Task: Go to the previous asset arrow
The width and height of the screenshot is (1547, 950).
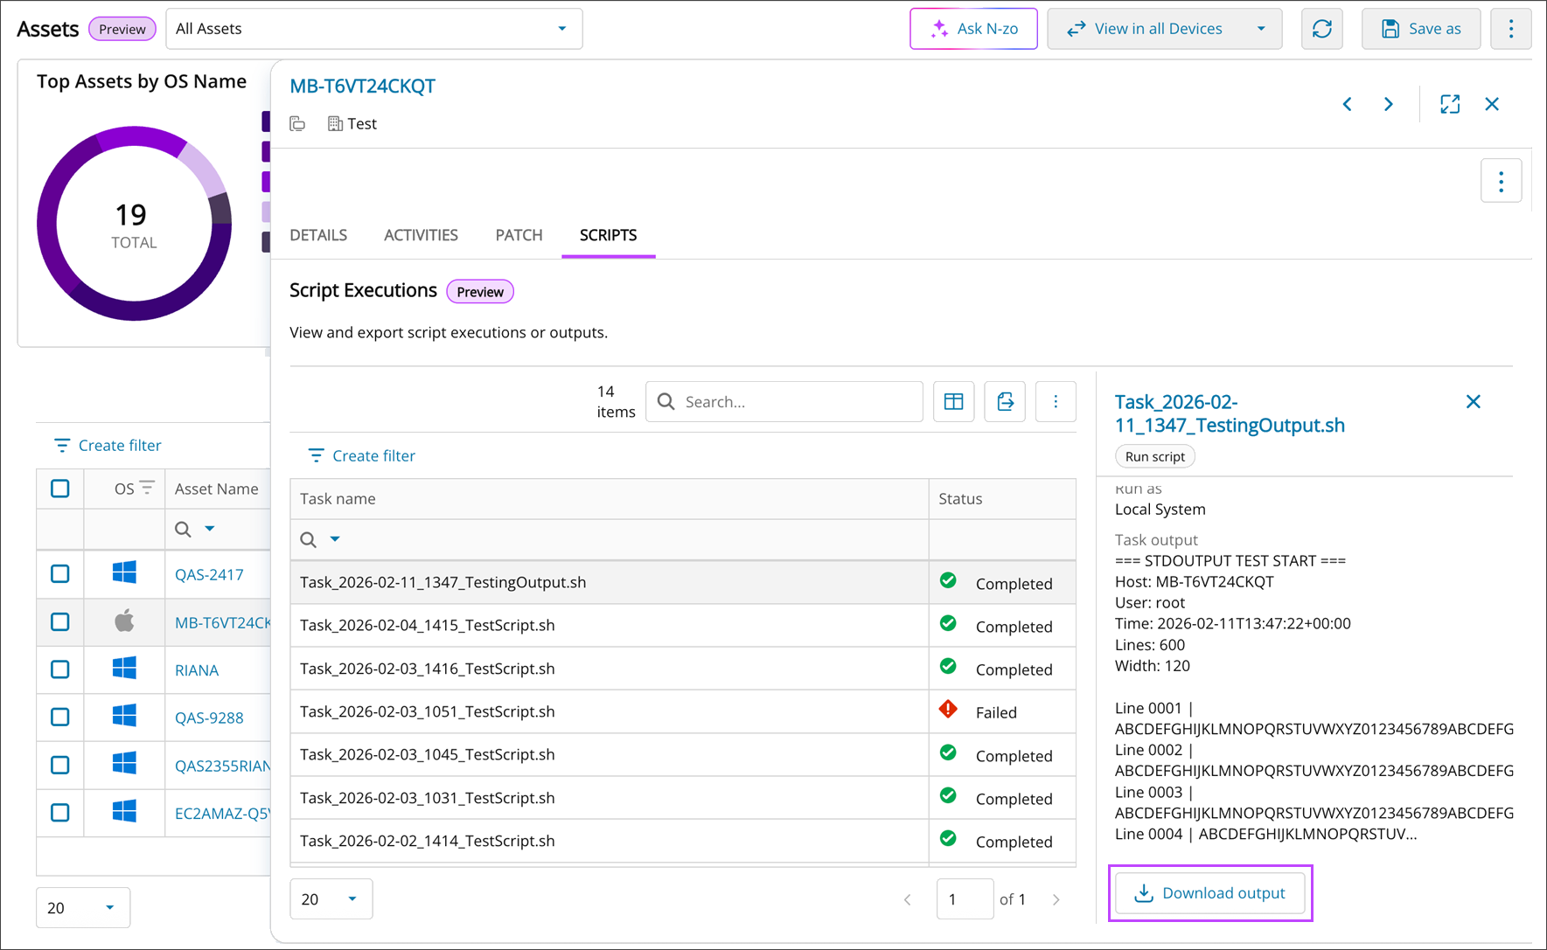Action: [x=1348, y=104]
